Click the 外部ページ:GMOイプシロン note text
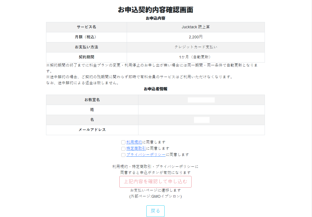The image size is (312, 217). click(x=155, y=196)
